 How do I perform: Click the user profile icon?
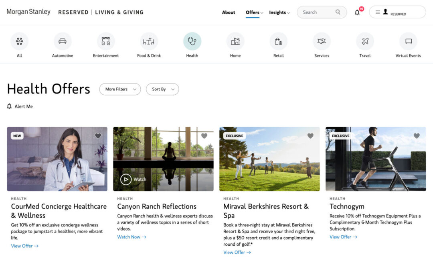click(386, 12)
